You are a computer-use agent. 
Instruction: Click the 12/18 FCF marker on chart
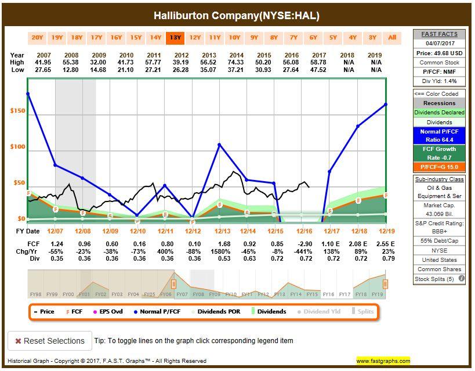click(x=358, y=200)
